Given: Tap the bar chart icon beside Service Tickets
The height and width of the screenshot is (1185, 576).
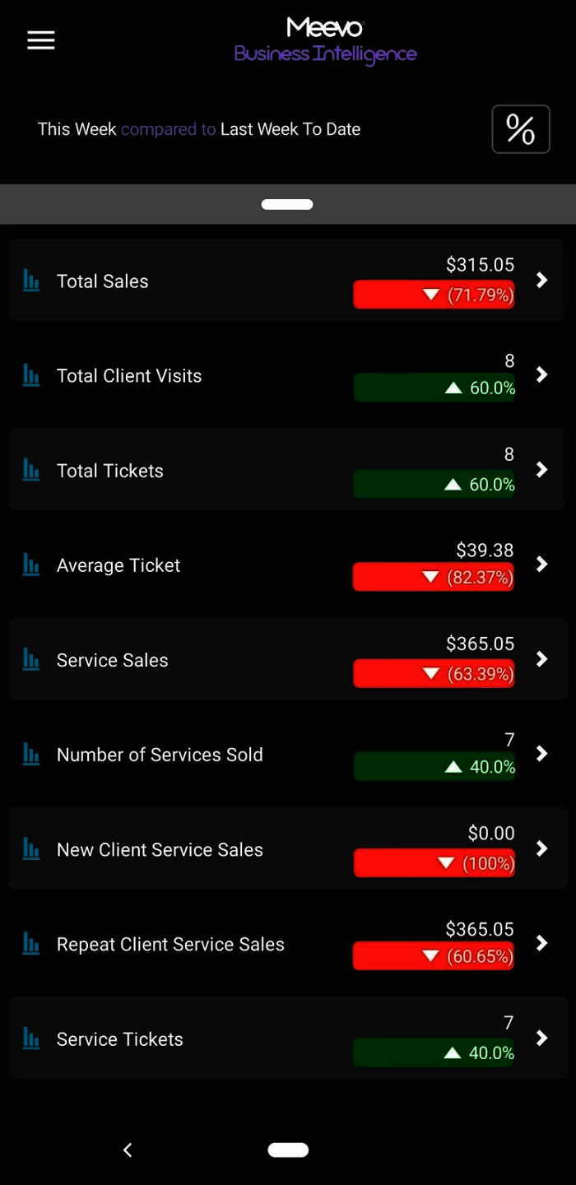Looking at the screenshot, I should pos(30,1039).
